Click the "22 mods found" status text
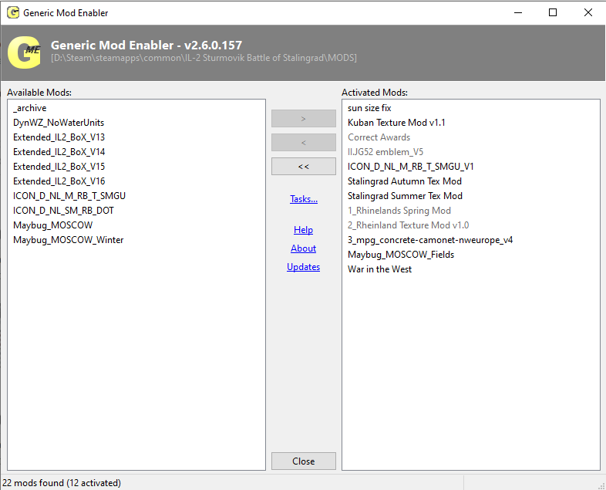This screenshot has height=490, width=606. 62,483
